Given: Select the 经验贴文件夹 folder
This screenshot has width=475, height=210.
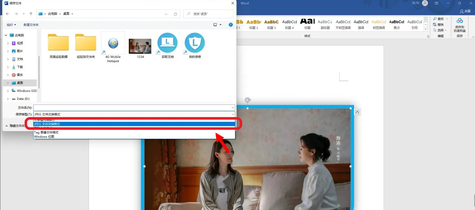Looking at the screenshot, I should (x=86, y=46).
